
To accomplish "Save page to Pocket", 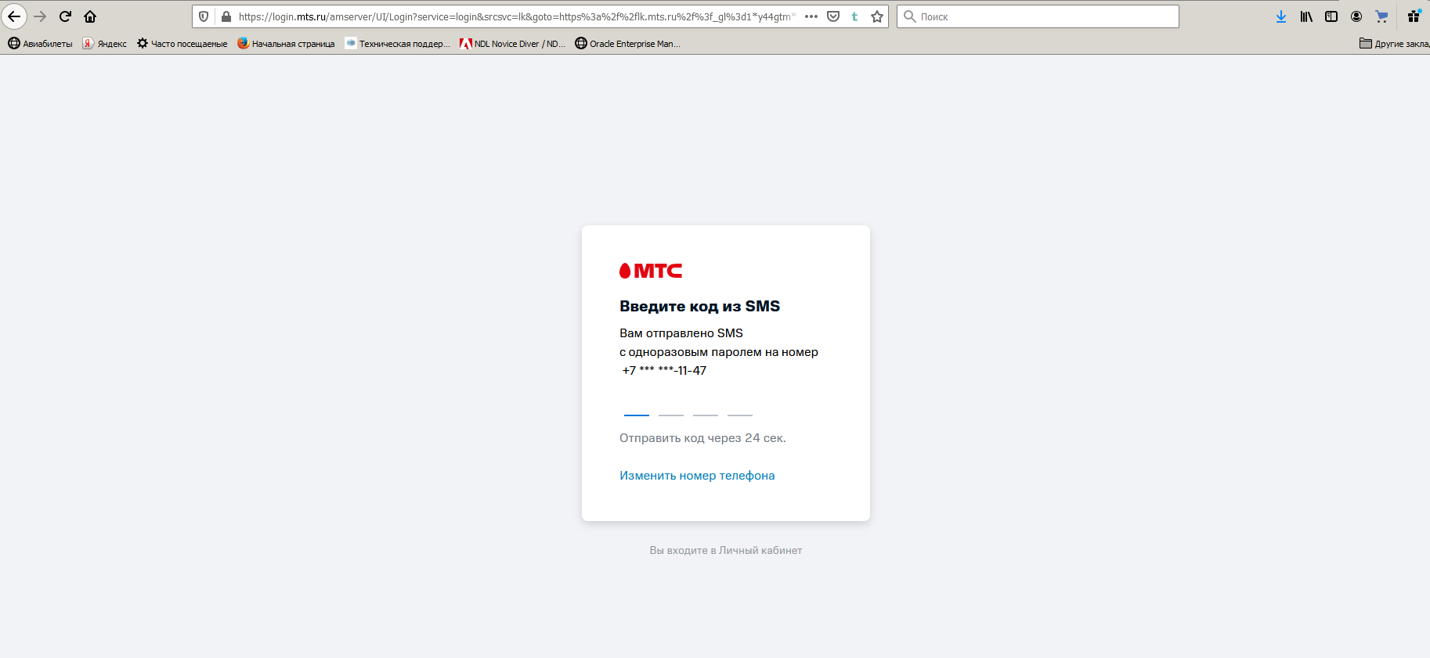I will (833, 16).
